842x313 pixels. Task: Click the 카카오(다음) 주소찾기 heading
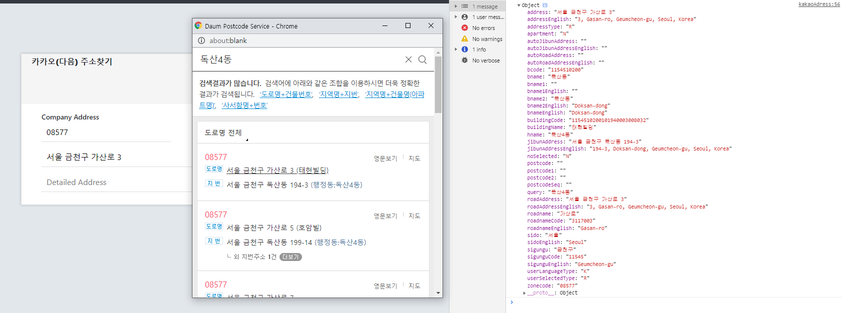[72, 61]
